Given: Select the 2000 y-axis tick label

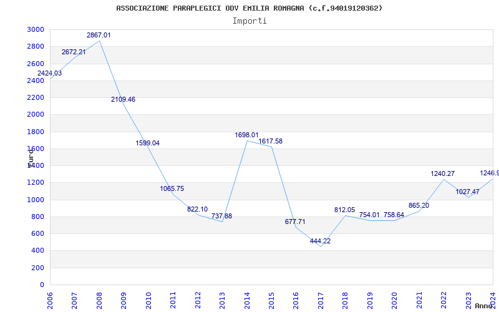Looking at the screenshot, I should pos(36,115).
